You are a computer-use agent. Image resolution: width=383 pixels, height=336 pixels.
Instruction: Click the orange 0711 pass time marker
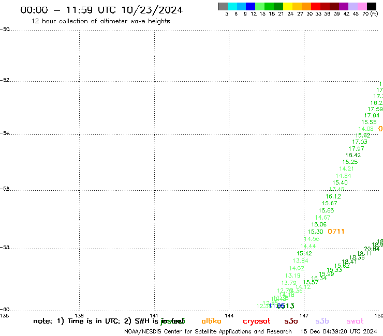pos(336,232)
